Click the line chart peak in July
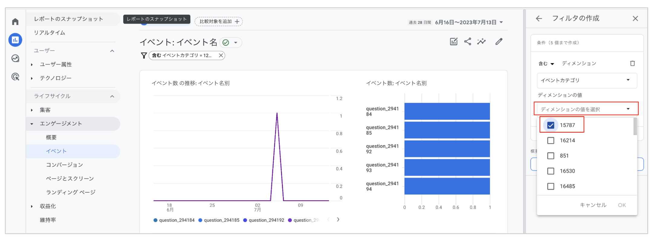The height and width of the screenshot is (240, 654). 277,113
